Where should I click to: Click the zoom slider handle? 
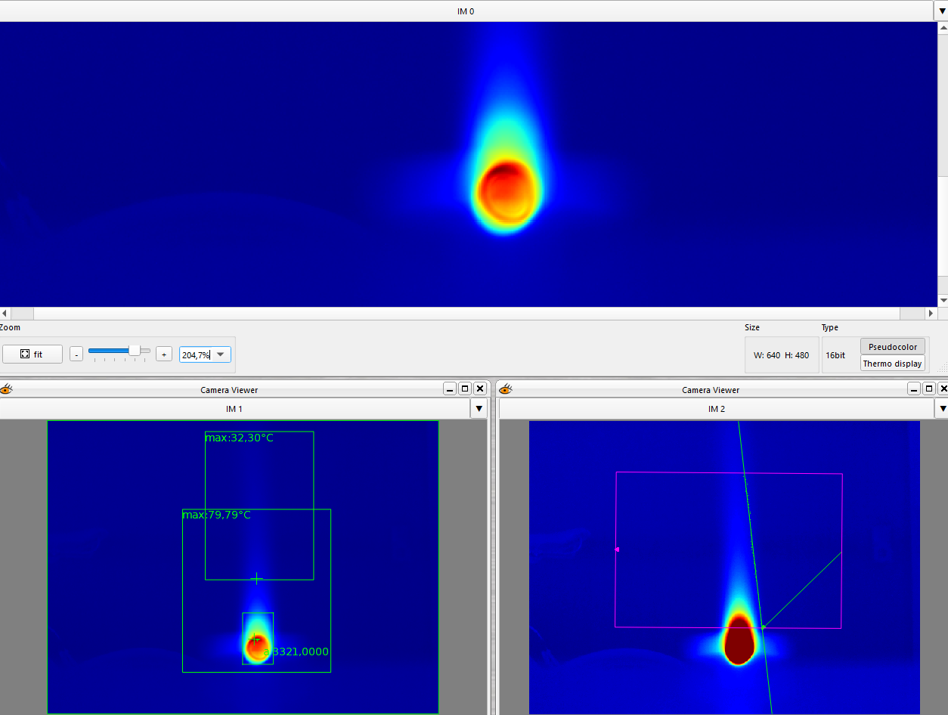click(135, 351)
